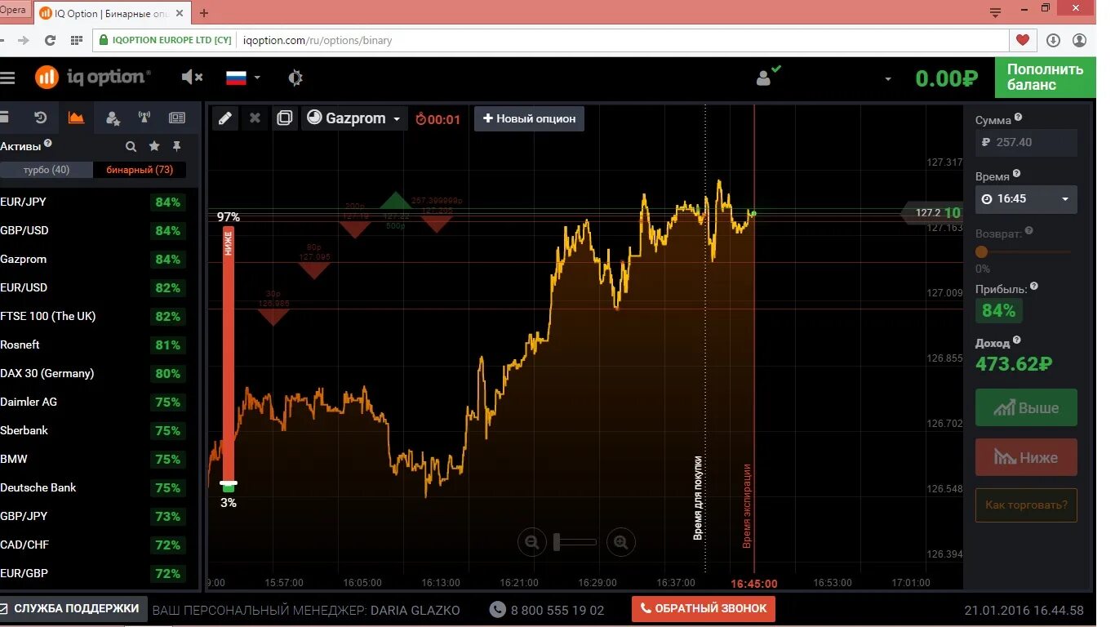The image size is (1115, 627).
Task: Open a new browser tab with plus
Action: click(x=204, y=13)
